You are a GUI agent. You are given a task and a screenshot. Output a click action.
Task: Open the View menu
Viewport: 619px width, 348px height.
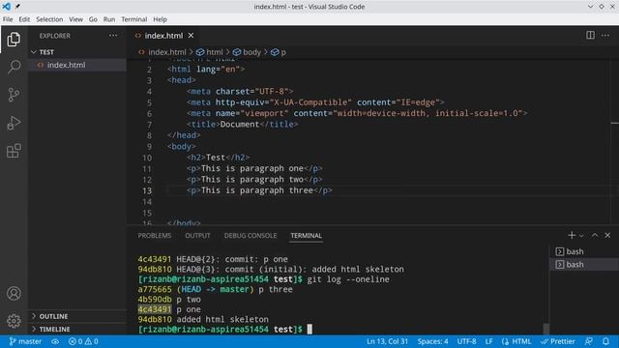pos(75,19)
